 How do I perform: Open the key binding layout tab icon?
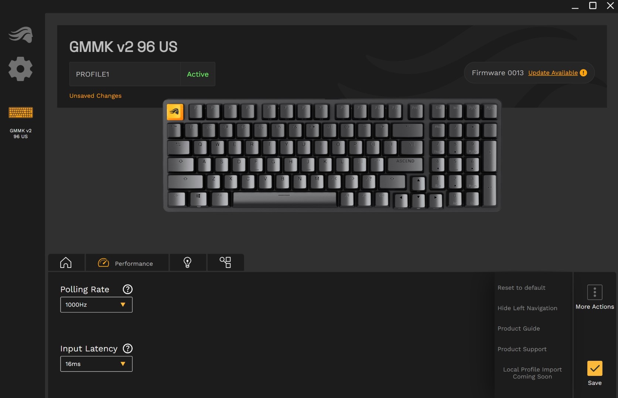(x=225, y=262)
